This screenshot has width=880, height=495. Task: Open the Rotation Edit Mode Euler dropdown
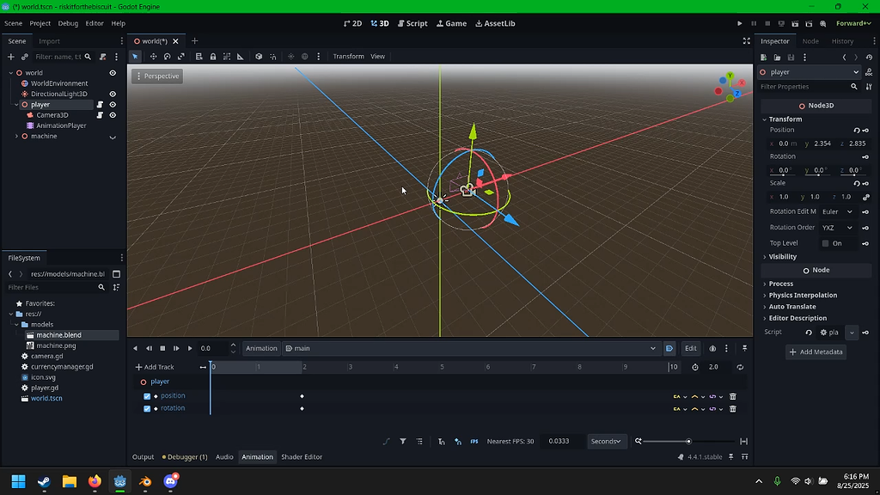click(837, 212)
